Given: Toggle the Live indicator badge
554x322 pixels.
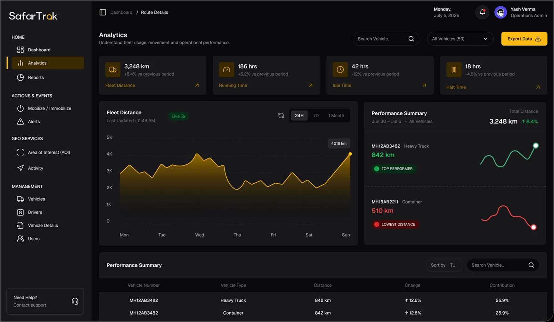Looking at the screenshot, I should point(178,116).
